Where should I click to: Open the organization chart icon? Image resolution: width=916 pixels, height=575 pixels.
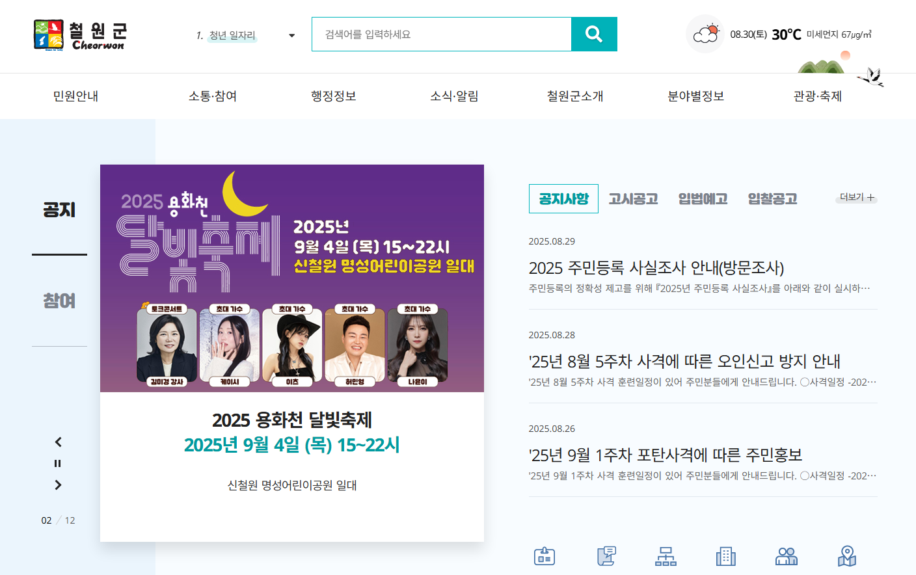coord(666,556)
